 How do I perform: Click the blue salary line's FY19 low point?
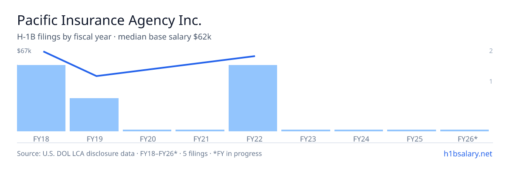click(96, 76)
